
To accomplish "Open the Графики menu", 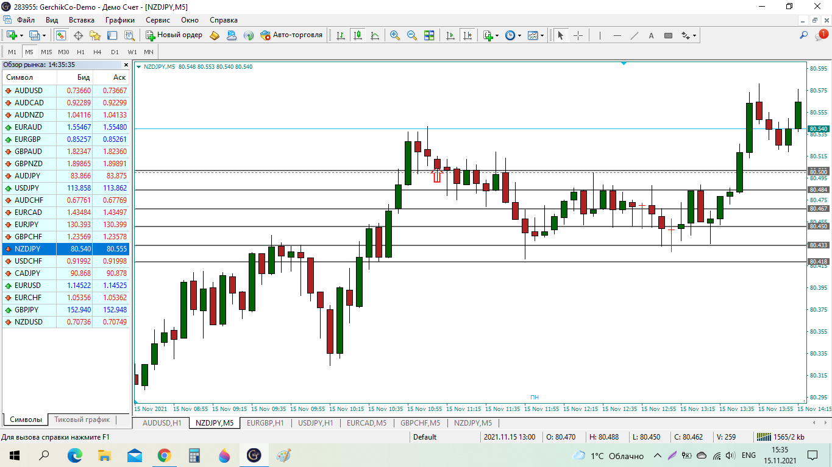I will [x=119, y=20].
